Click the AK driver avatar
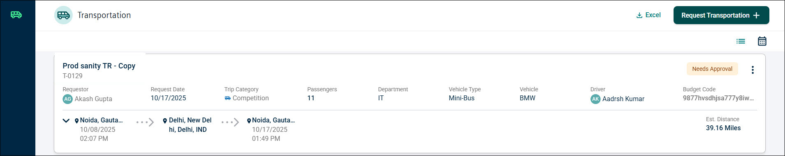This screenshot has width=785, height=156. click(x=595, y=99)
